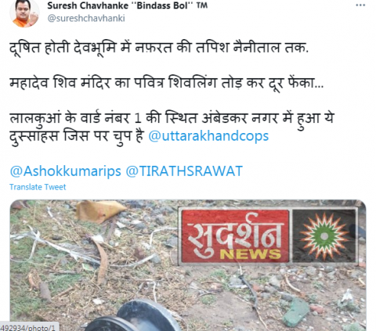Click the photo link status bar URL
376x331 pixels.
coord(29,327)
